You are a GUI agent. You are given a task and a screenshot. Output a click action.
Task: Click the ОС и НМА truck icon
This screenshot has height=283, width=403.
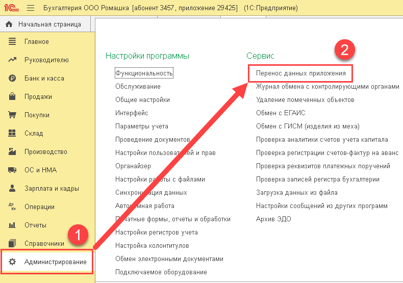pos(12,170)
